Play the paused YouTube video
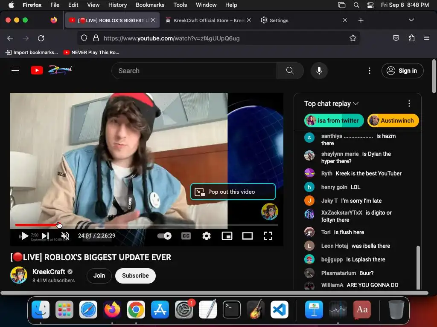Screen dimensions: 437x327 (x=25, y=236)
